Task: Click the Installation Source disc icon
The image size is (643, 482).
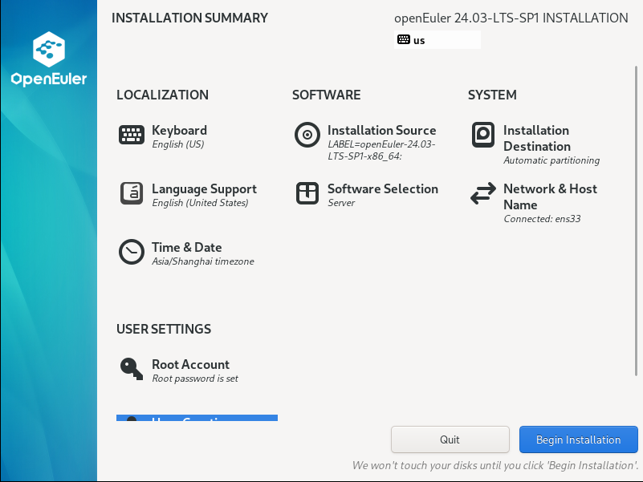Action: 307,135
